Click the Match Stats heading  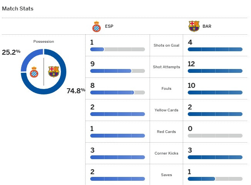tap(18, 8)
